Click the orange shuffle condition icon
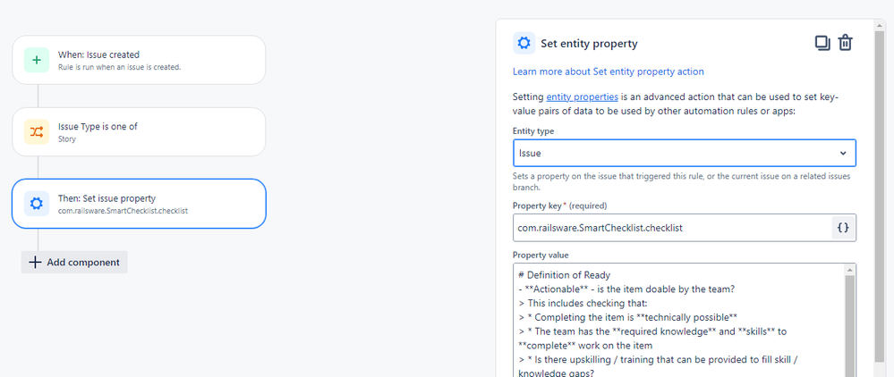This screenshot has height=377, width=894. tap(37, 132)
